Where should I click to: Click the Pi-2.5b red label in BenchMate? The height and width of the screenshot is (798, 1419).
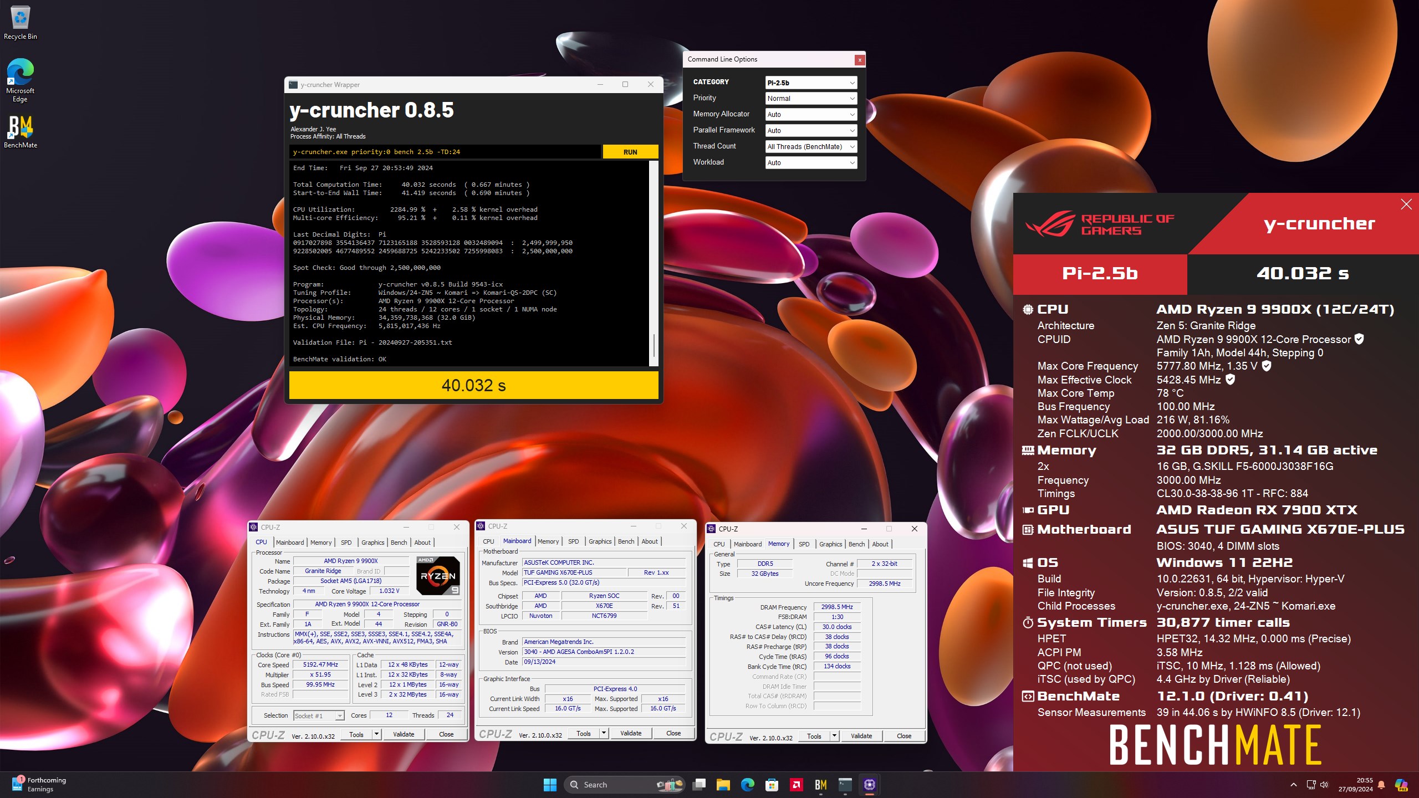point(1100,273)
